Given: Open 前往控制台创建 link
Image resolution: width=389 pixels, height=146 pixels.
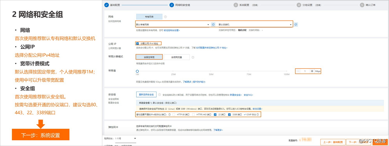Looking at the screenshot, I should (x=172, y=30).
